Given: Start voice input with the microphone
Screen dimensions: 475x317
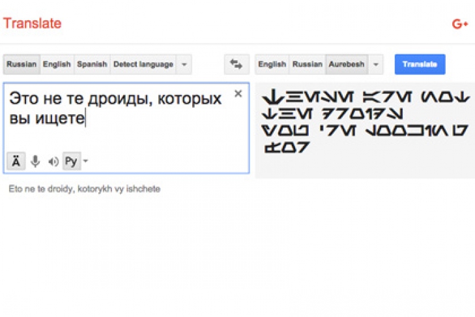Looking at the screenshot, I should 35,161.
